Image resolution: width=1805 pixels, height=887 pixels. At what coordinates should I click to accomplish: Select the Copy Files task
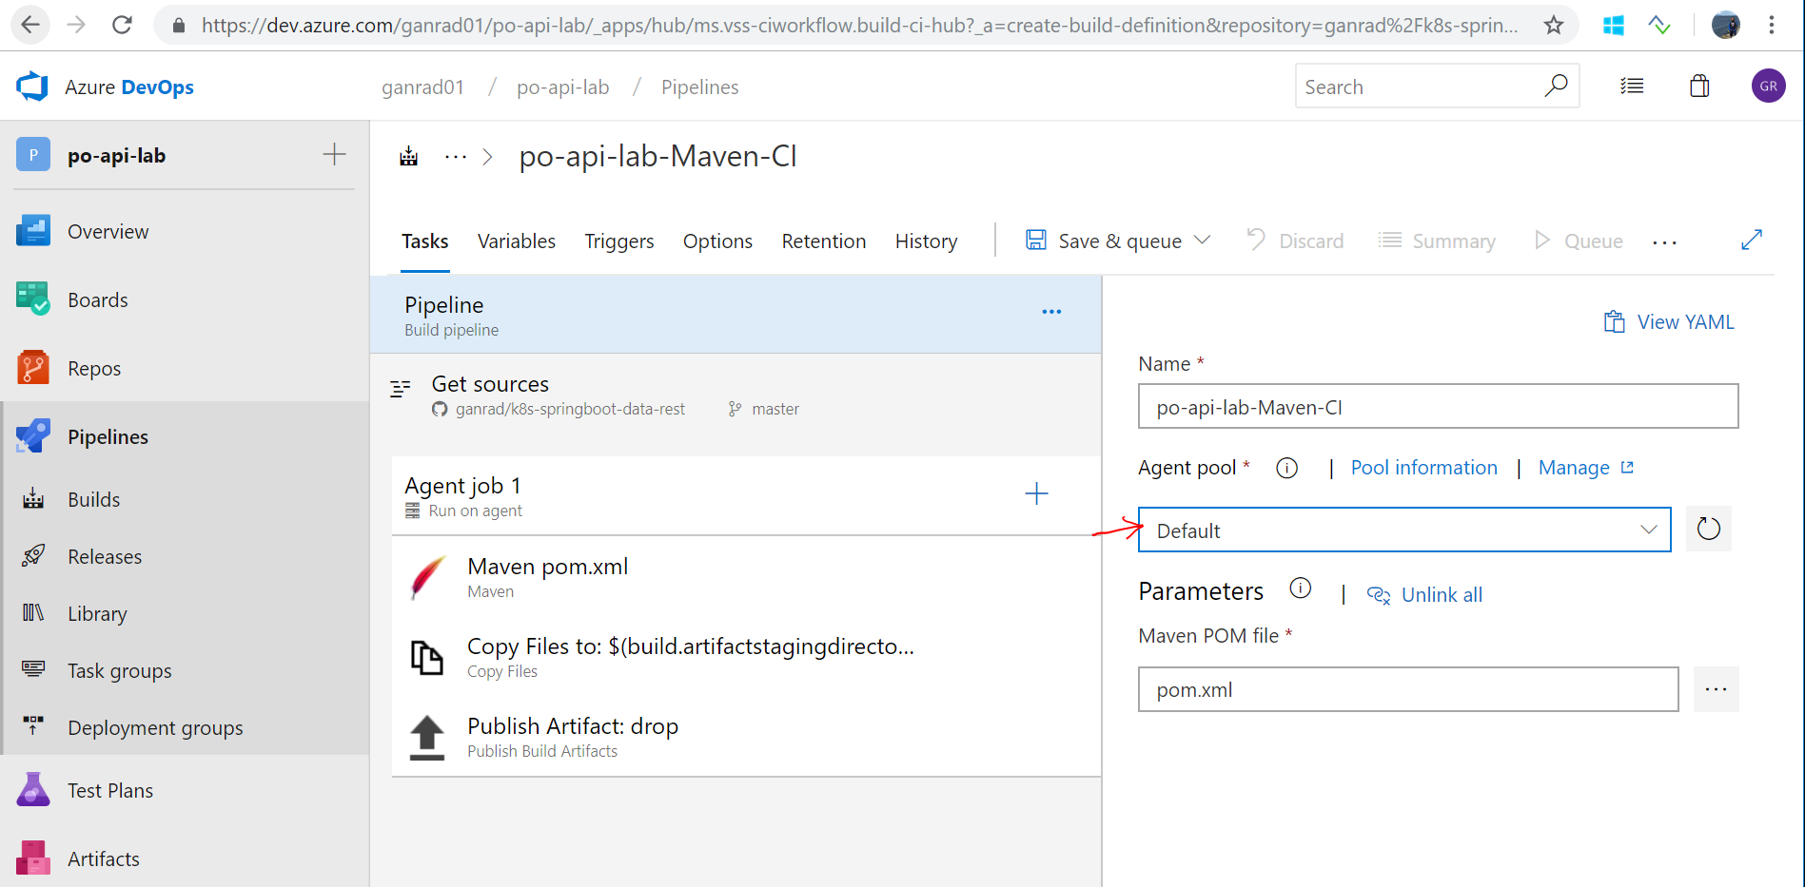click(x=747, y=657)
